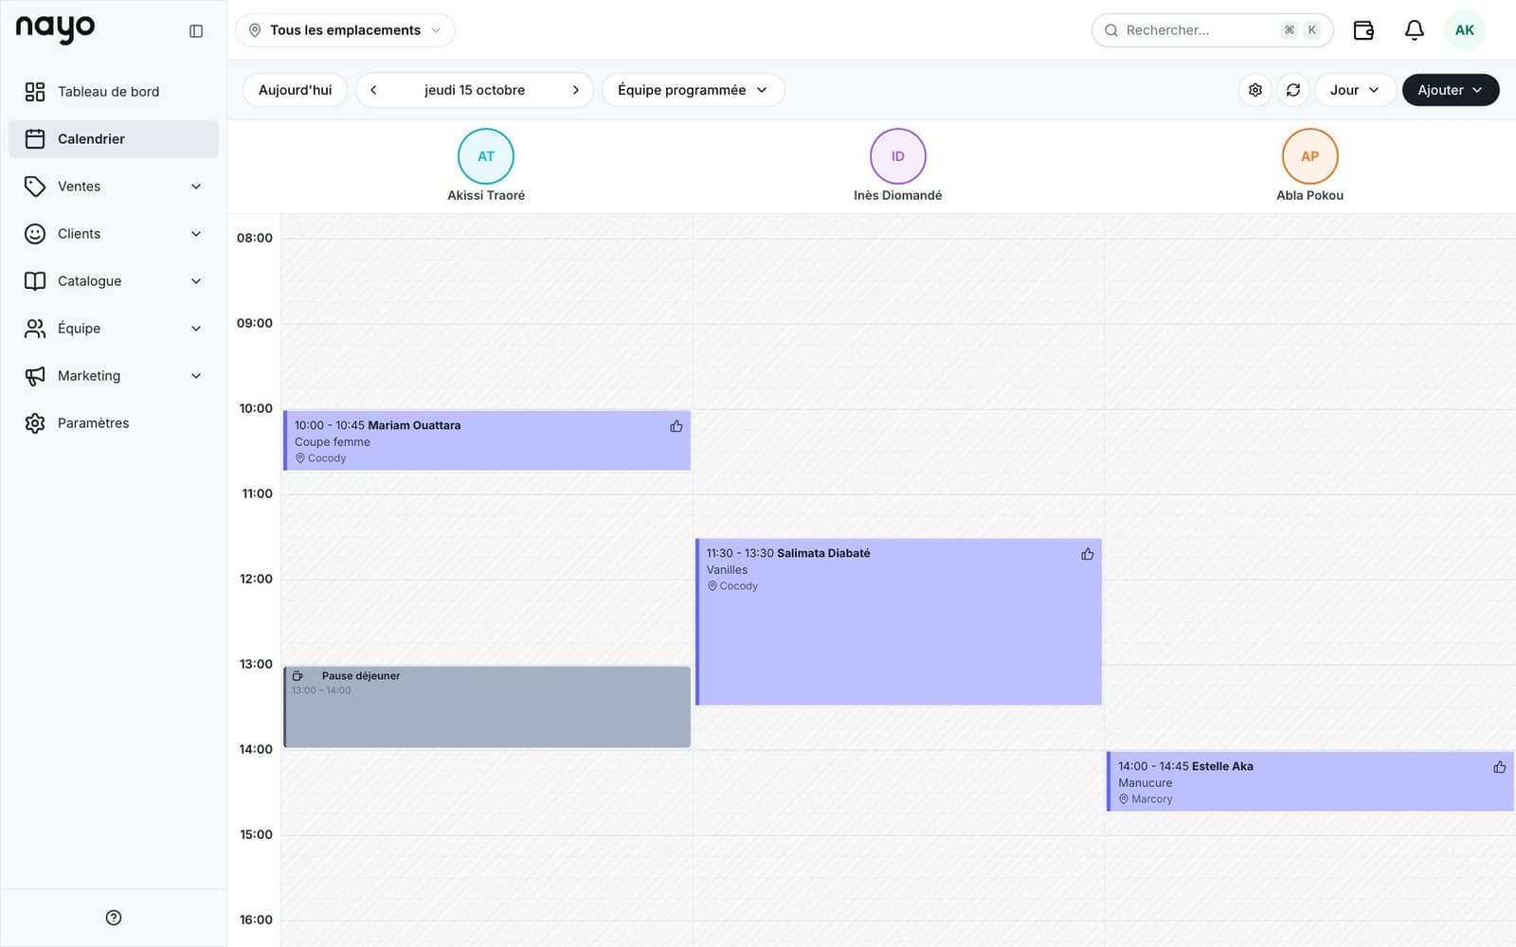Open Estelle Aka Manucure appointment
Screen dimensions: 1516x947
click(x=1310, y=781)
